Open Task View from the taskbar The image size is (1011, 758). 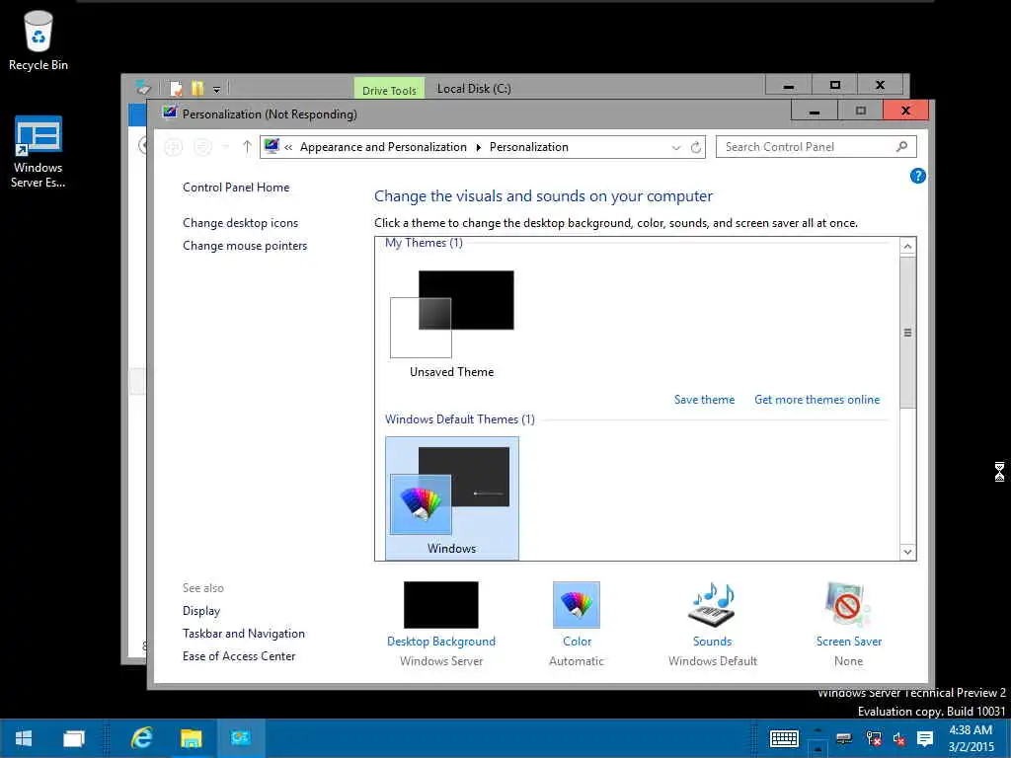(73, 738)
